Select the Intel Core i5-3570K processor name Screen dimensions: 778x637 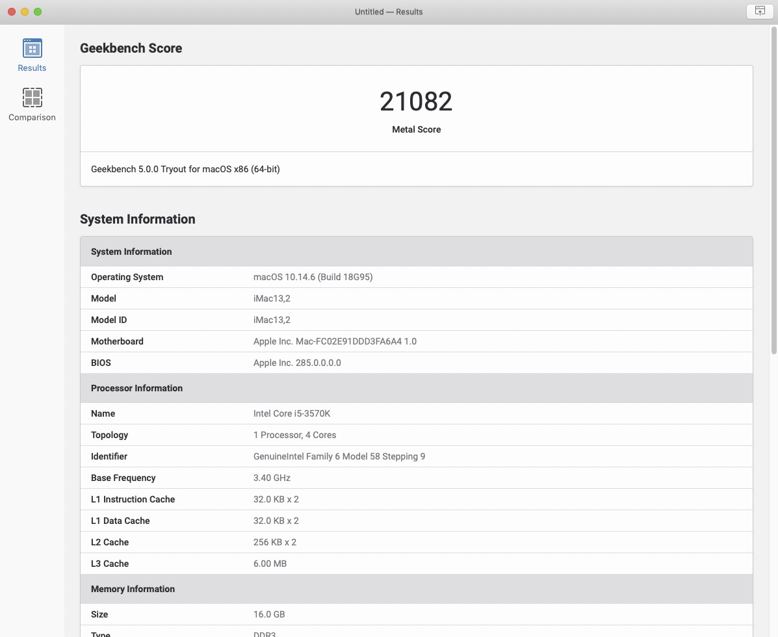click(x=292, y=413)
